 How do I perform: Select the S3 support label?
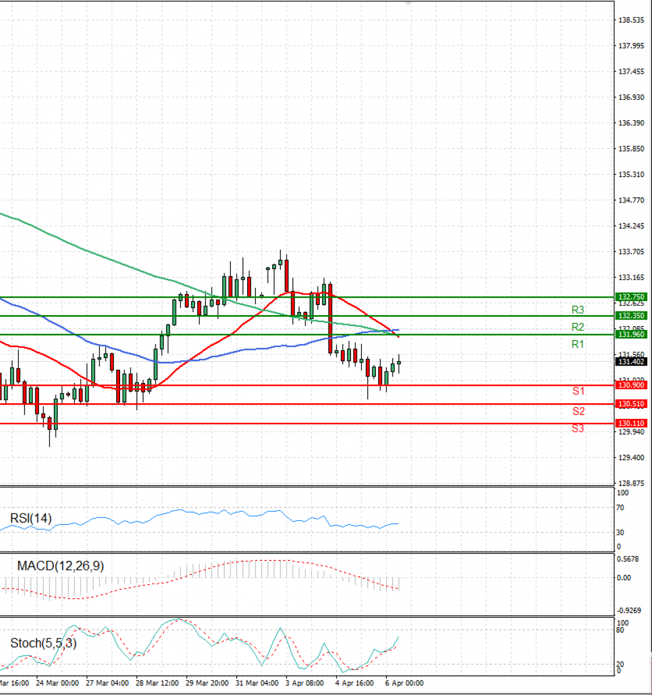click(578, 429)
